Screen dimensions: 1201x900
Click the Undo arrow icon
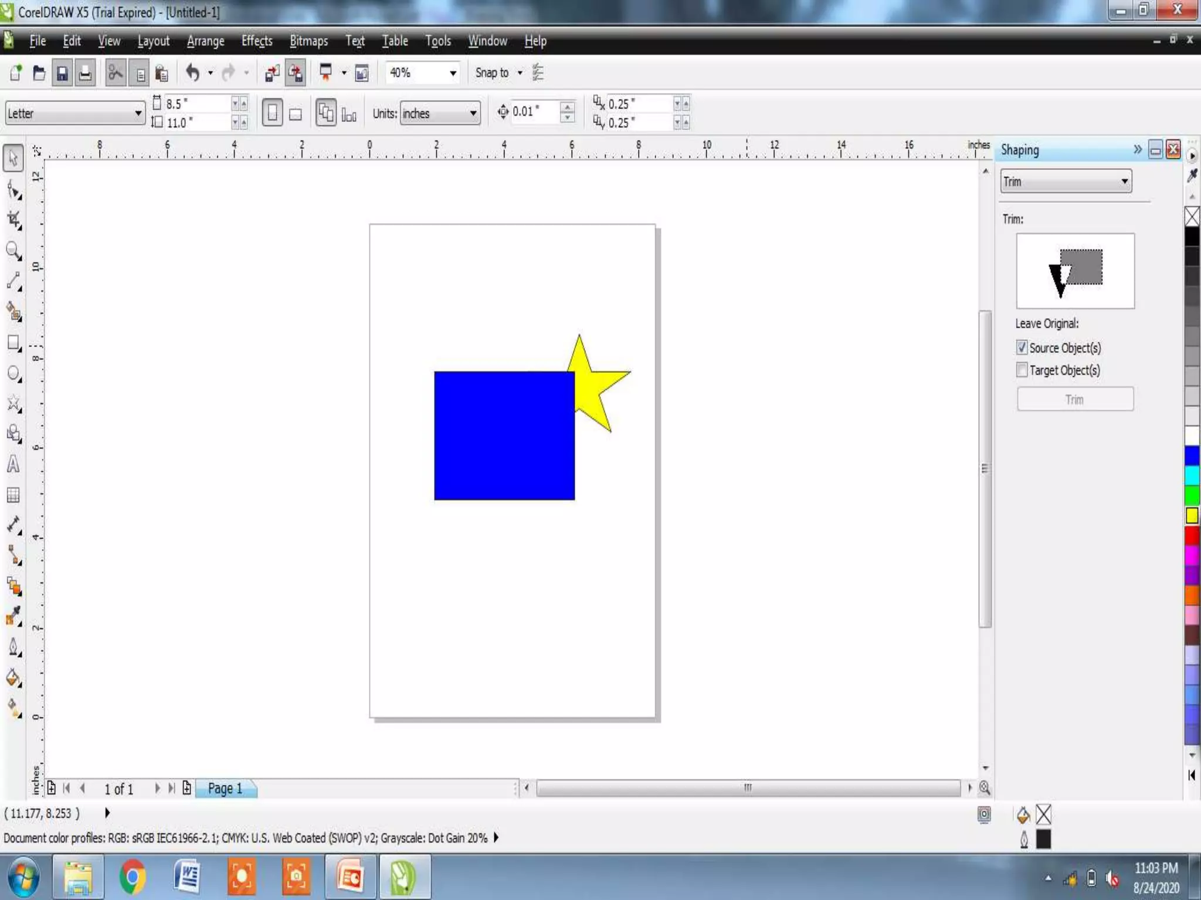192,73
